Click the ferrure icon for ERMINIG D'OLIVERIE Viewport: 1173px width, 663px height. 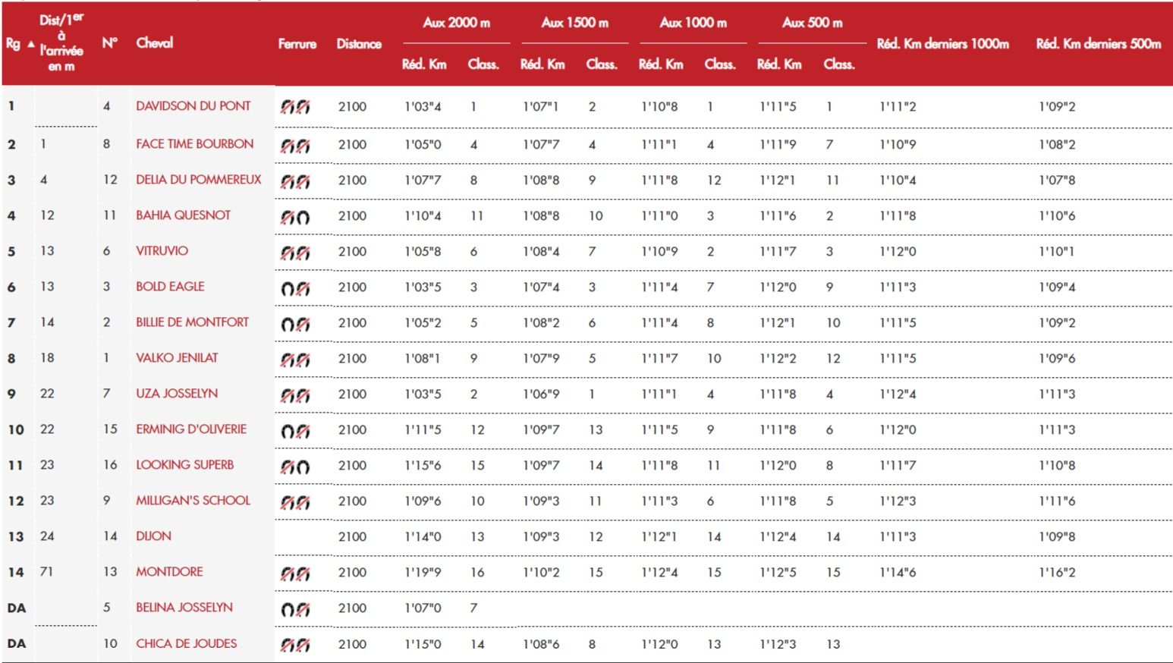point(295,431)
